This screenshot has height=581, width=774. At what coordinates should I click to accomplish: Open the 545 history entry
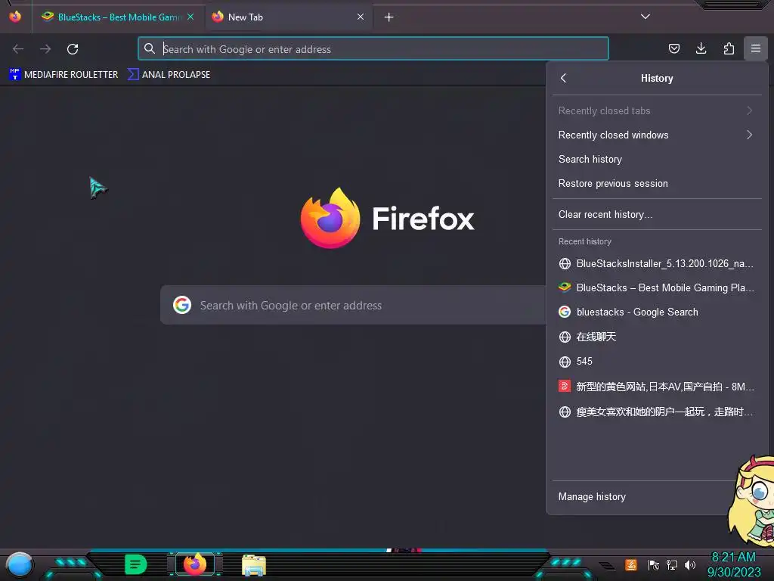[x=657, y=361]
